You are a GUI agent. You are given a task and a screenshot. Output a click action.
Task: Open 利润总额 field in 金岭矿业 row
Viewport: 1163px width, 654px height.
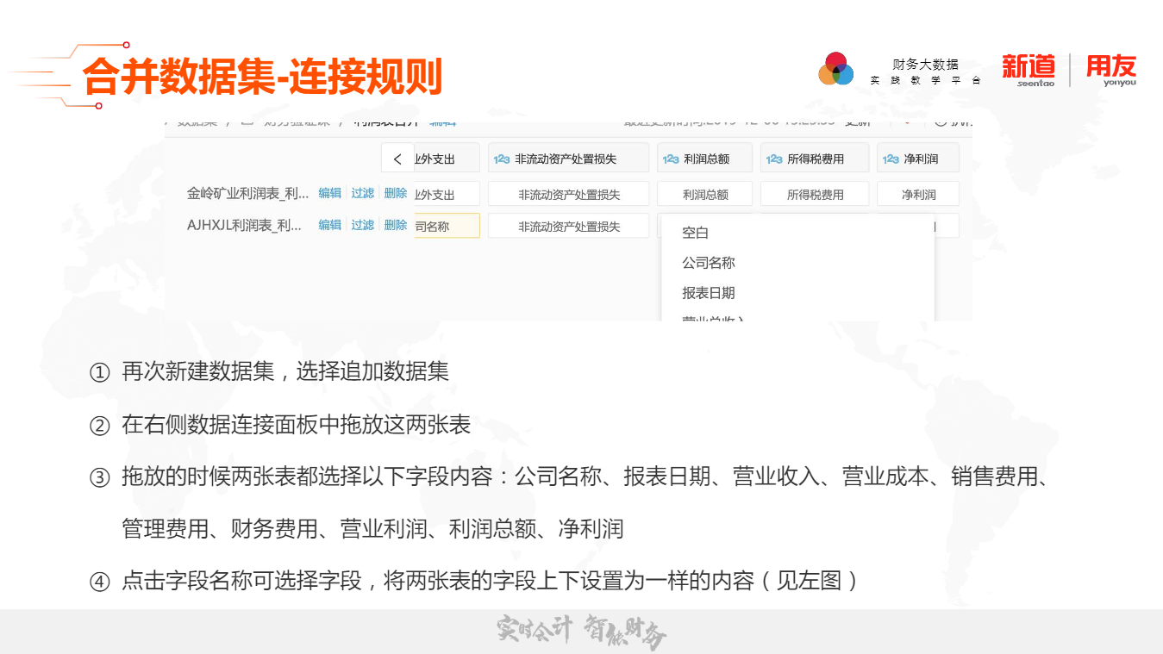(x=705, y=194)
